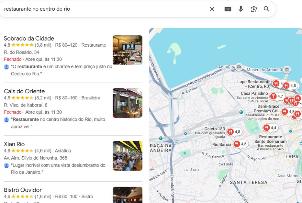This screenshot has height=203, width=302.
Task: Click the Rio Barcia map label
Action: tap(222, 144)
